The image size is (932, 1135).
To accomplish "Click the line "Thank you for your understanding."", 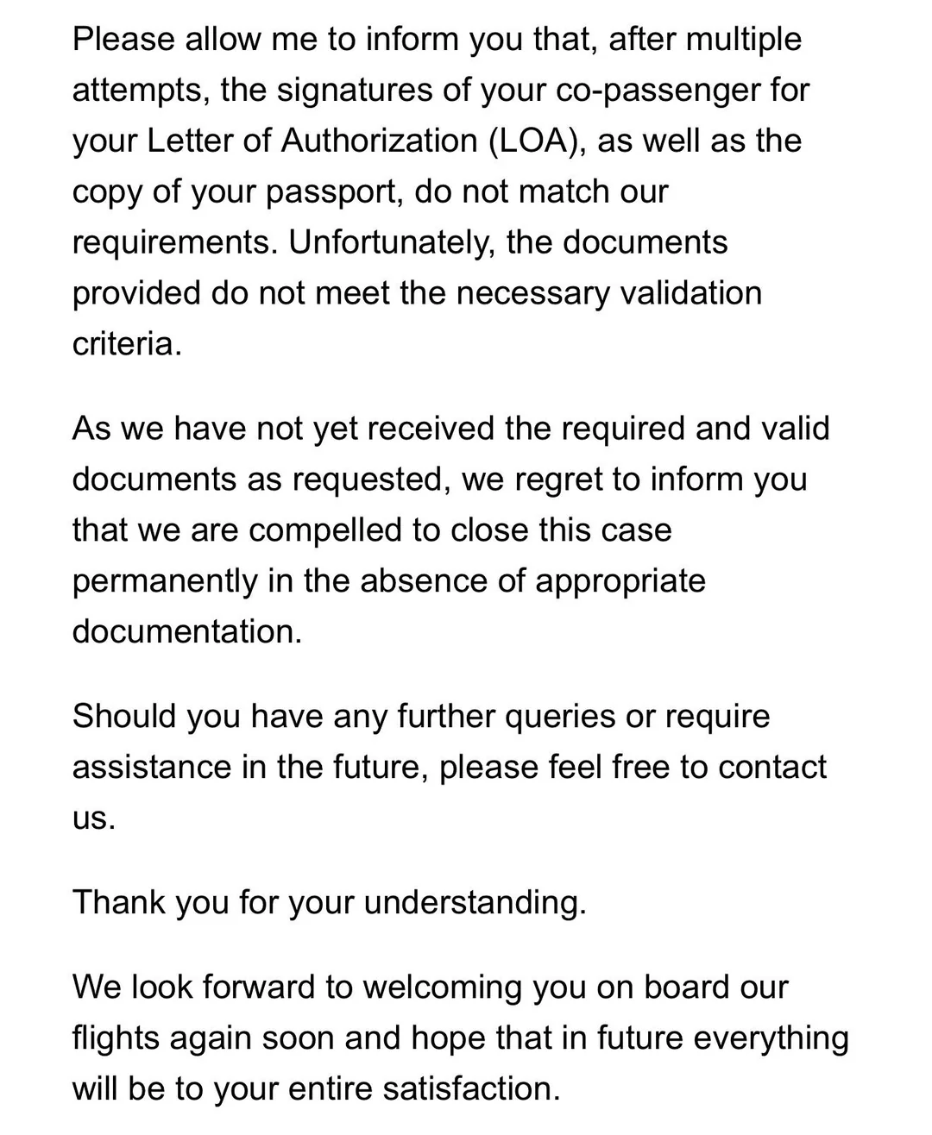I will pyautogui.click(x=329, y=902).
